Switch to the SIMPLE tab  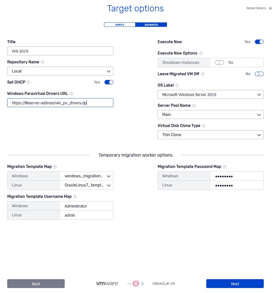pos(120,25)
